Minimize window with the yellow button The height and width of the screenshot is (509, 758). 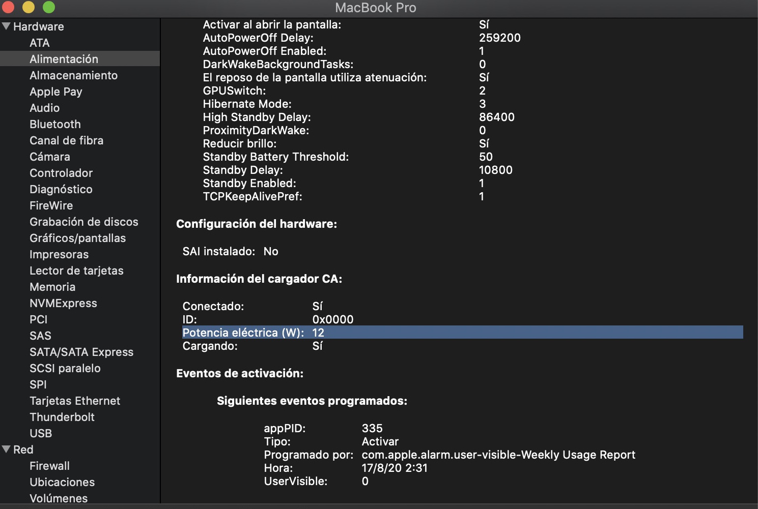[x=29, y=7]
